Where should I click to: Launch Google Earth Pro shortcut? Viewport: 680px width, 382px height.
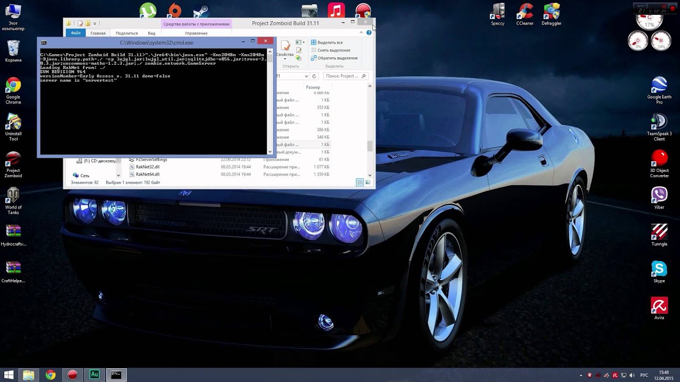pos(659,91)
